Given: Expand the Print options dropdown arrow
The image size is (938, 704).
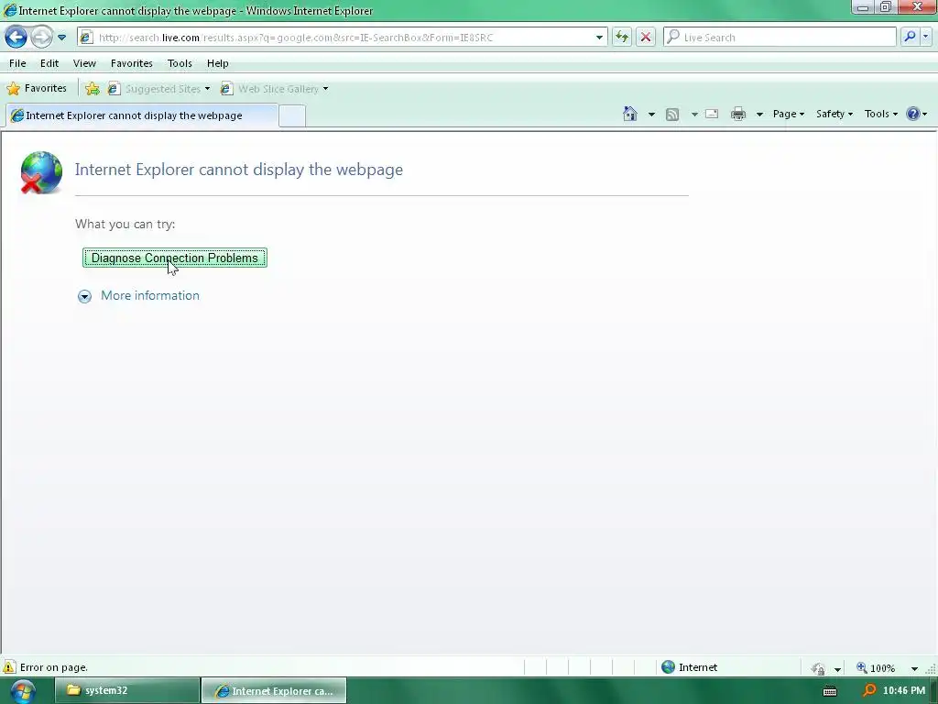Looking at the screenshot, I should [759, 114].
